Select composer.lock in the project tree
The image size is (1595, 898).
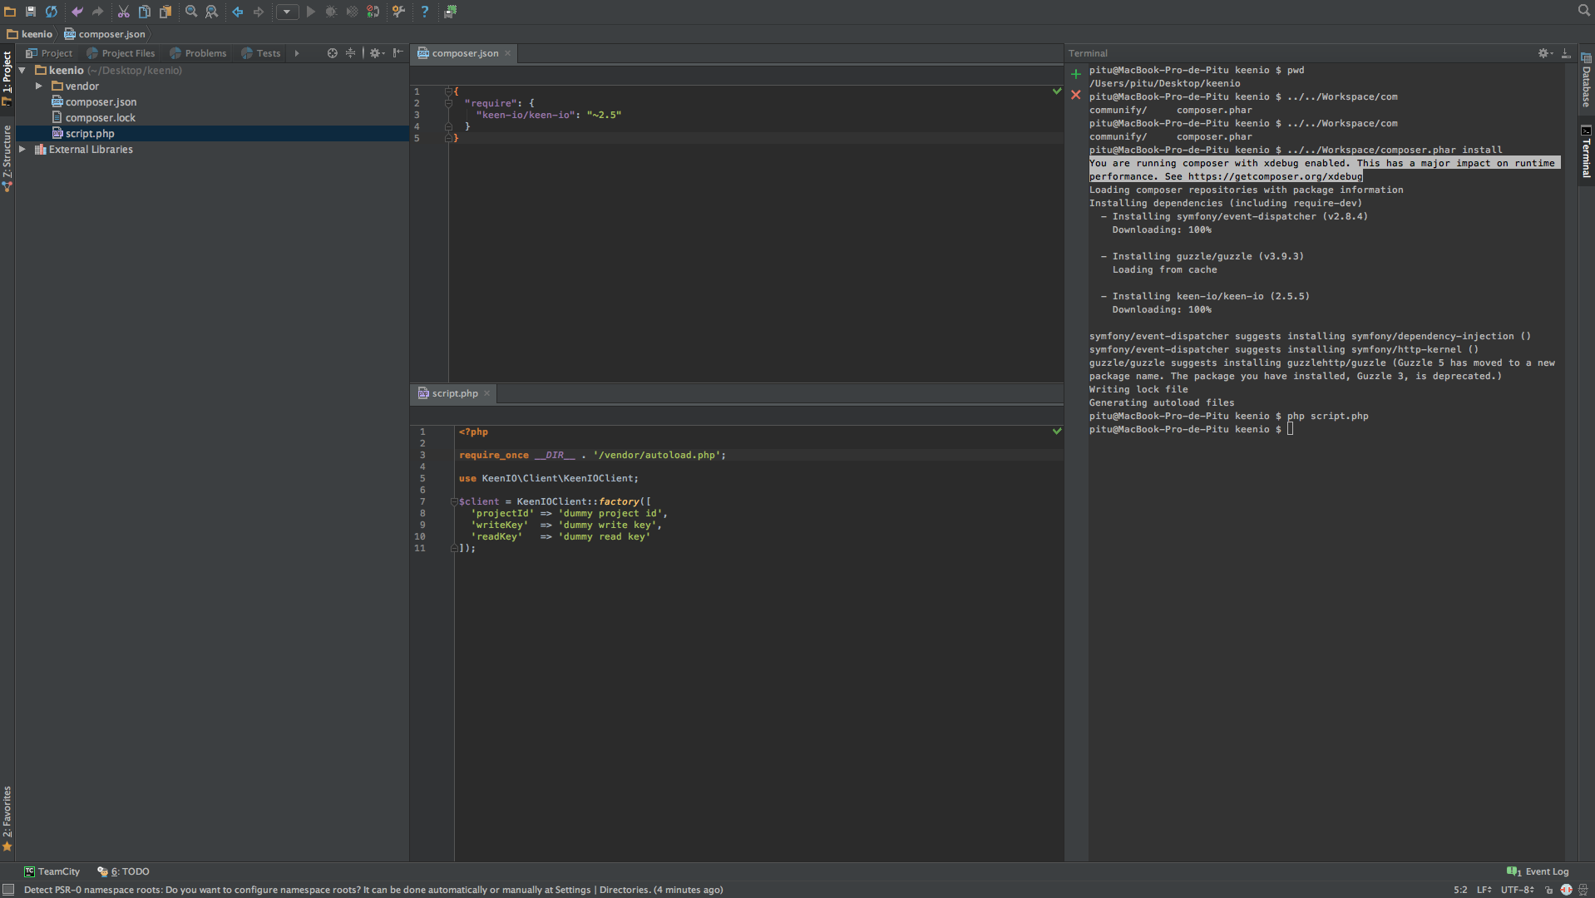pyautogui.click(x=100, y=118)
